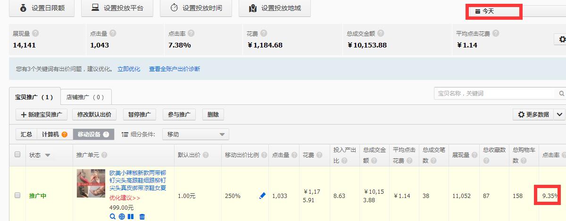Follow the 立即优化 link
The width and height of the screenshot is (566, 221).
[x=129, y=69]
